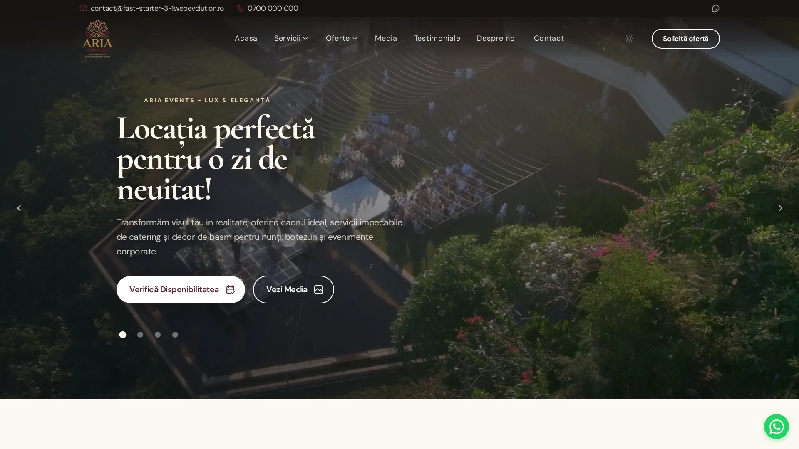Go to the next hero slide arrow

click(x=780, y=208)
